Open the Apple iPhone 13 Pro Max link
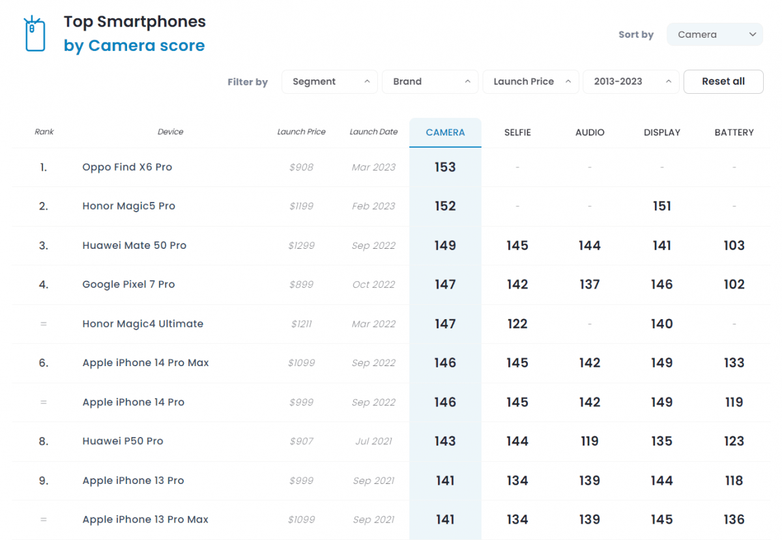This screenshot has width=782, height=540. pos(145,519)
